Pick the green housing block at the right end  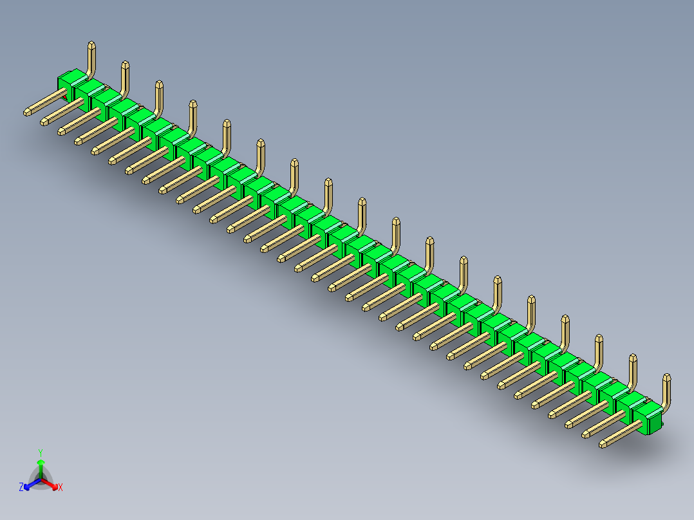tap(648, 418)
